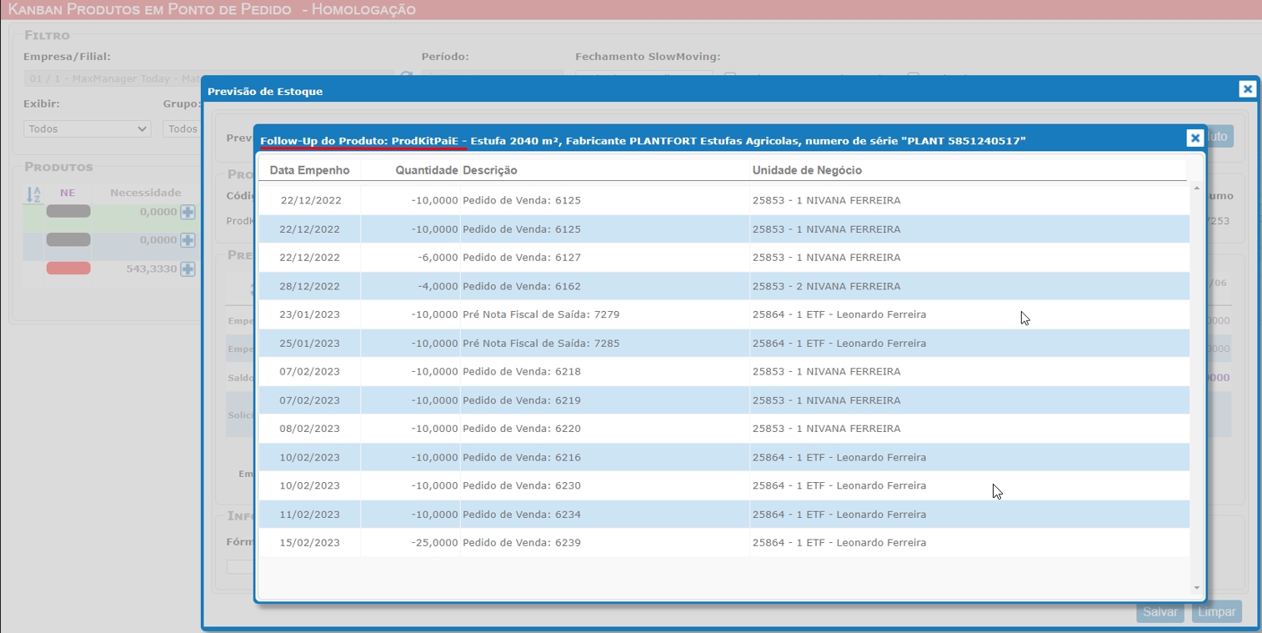Viewport: 1262px width, 633px height.
Task: Click the Data Empenho column header
Action: [309, 170]
